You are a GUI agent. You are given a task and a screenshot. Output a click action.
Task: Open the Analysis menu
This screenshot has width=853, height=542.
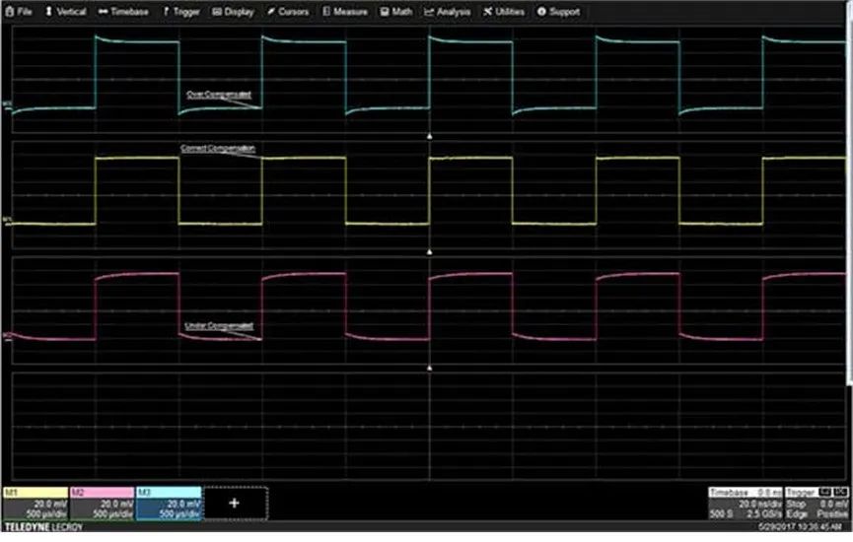(448, 12)
